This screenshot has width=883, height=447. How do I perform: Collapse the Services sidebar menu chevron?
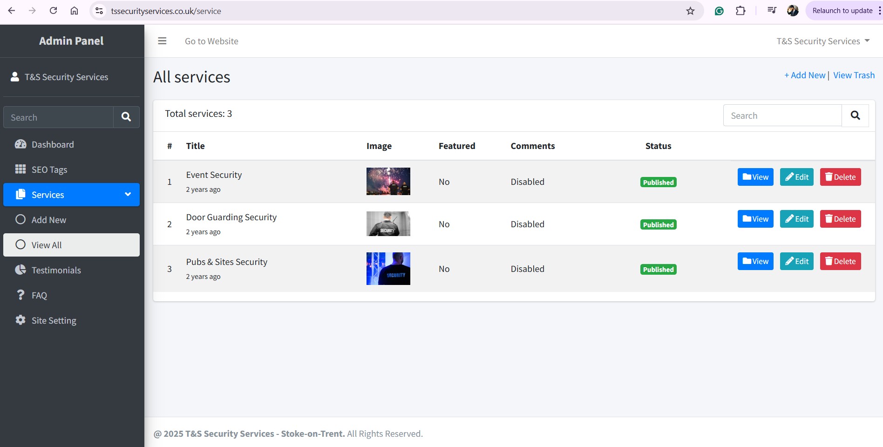point(128,195)
